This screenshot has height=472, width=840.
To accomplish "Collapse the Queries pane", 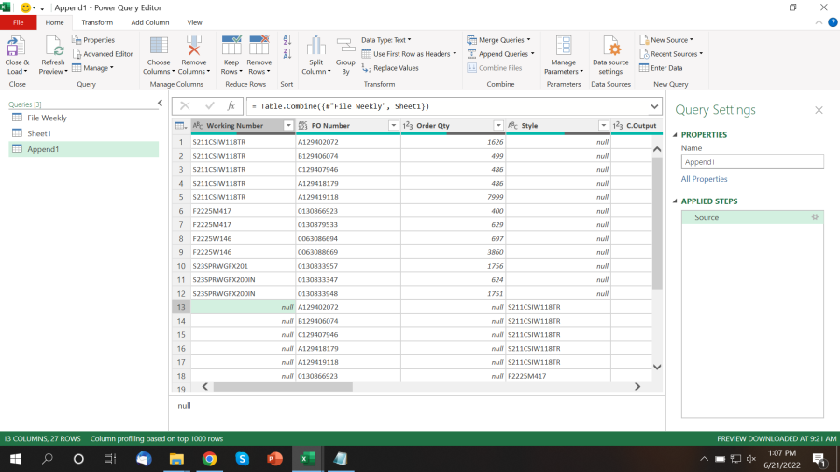I will [160, 104].
